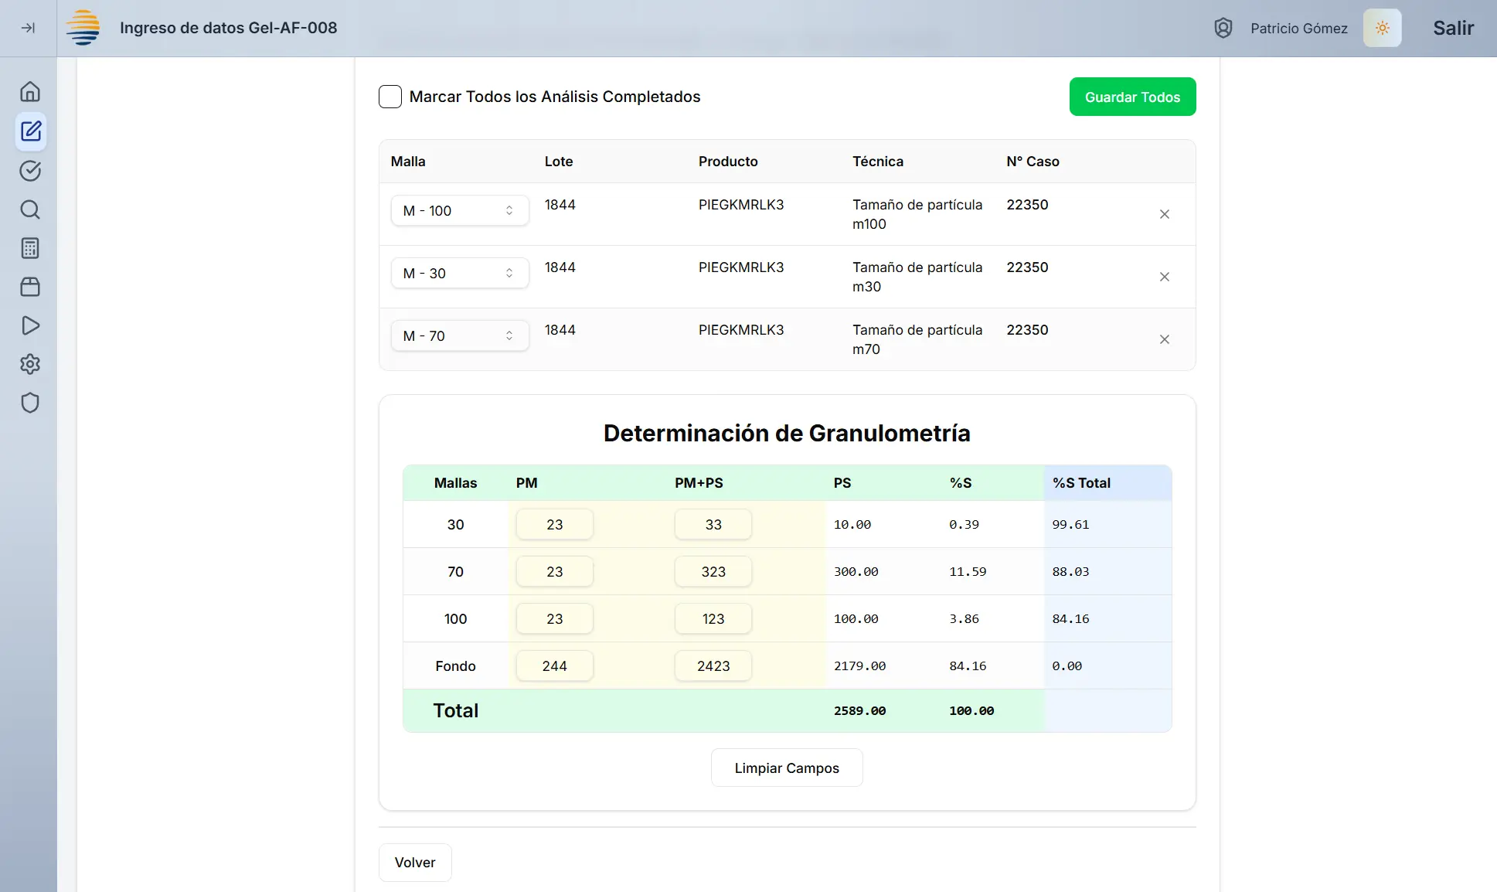
Task: Remove the m70 analysis row
Action: (x=1164, y=339)
